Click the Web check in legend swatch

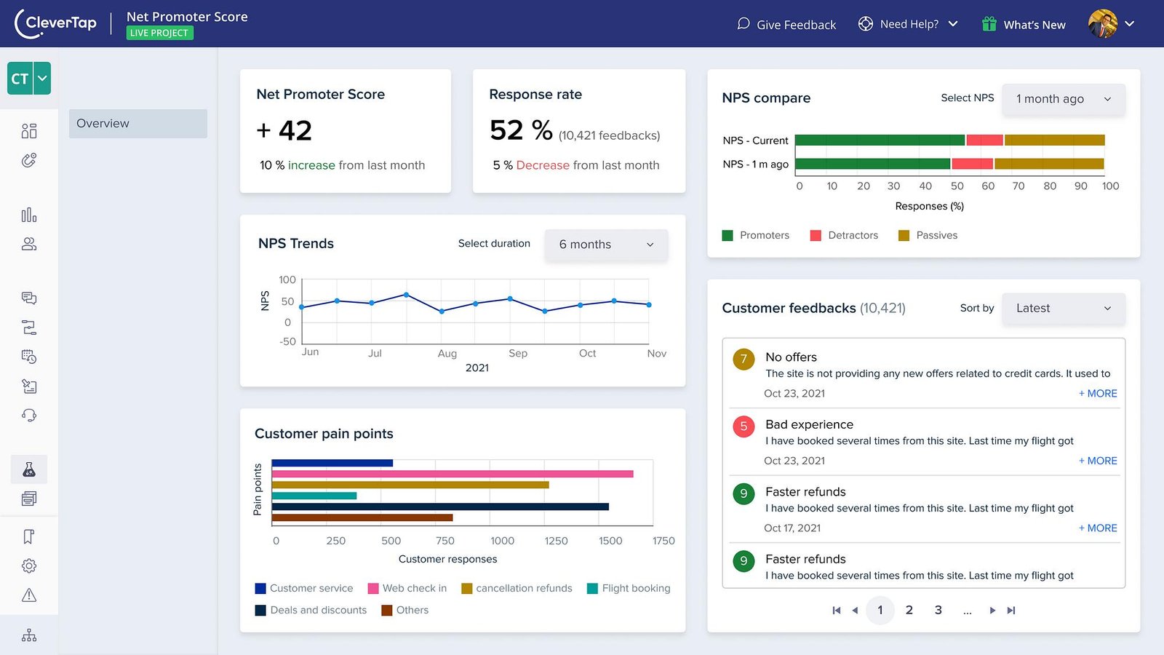[373, 589]
